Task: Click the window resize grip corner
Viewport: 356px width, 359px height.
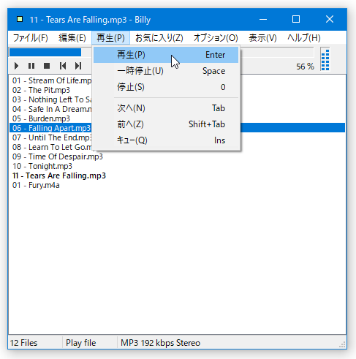Action: click(342, 344)
